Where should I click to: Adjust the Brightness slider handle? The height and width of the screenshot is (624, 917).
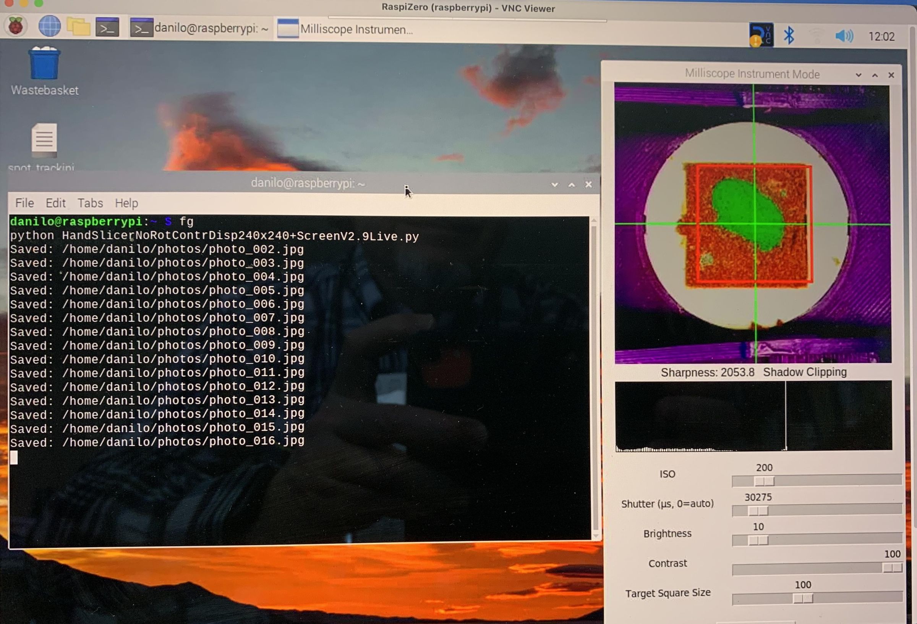pyautogui.click(x=758, y=540)
